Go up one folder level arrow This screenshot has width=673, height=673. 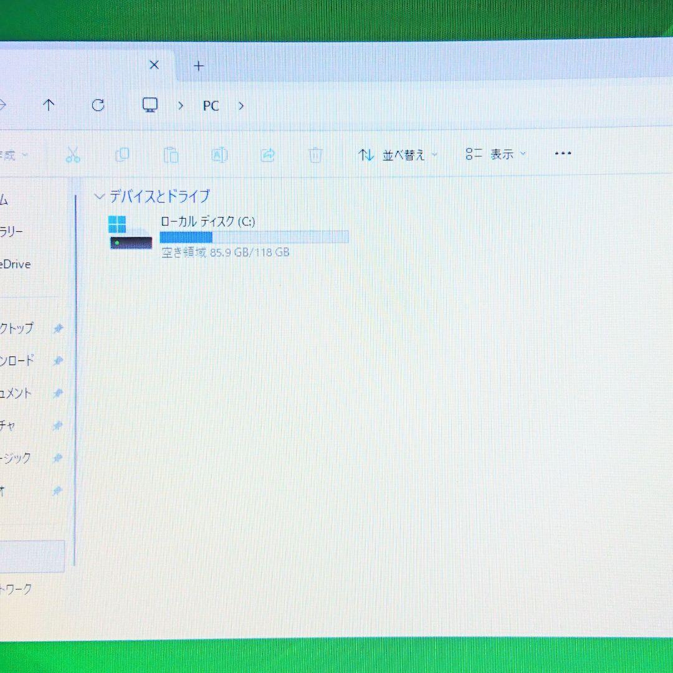[x=49, y=105]
